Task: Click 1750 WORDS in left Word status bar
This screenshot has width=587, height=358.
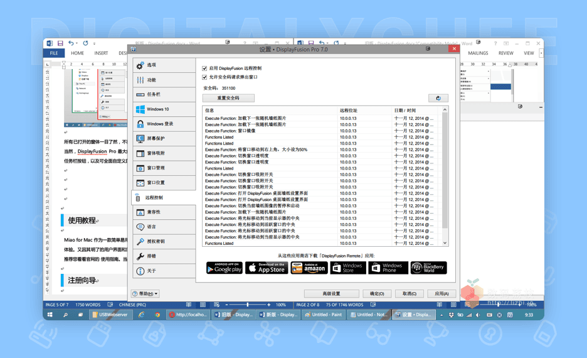Action: 88,305
